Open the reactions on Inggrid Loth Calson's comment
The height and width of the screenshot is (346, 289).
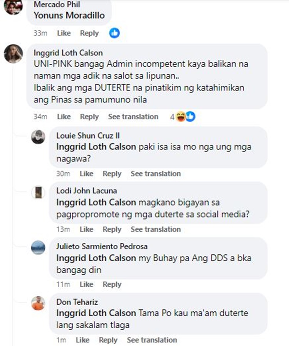coord(183,116)
